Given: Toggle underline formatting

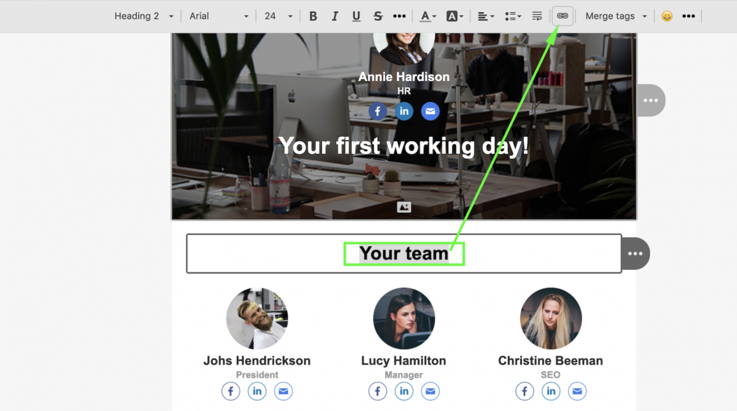Looking at the screenshot, I should click(x=356, y=17).
